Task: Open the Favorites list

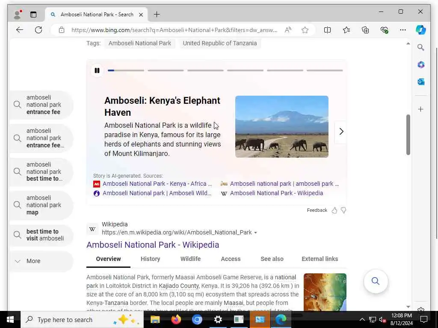Action: [x=346, y=30]
